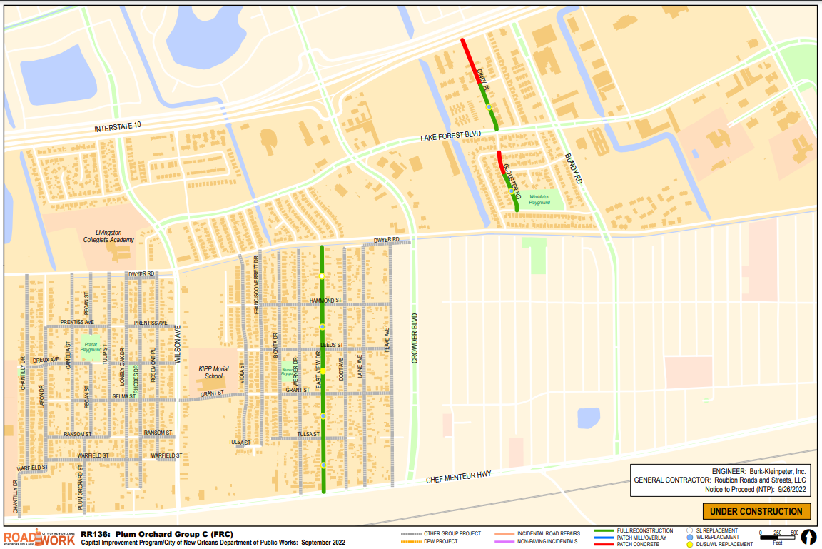The width and height of the screenshot is (822, 549).
Task: Click the blue WL Replacement circle in legend
Action: 690,538
